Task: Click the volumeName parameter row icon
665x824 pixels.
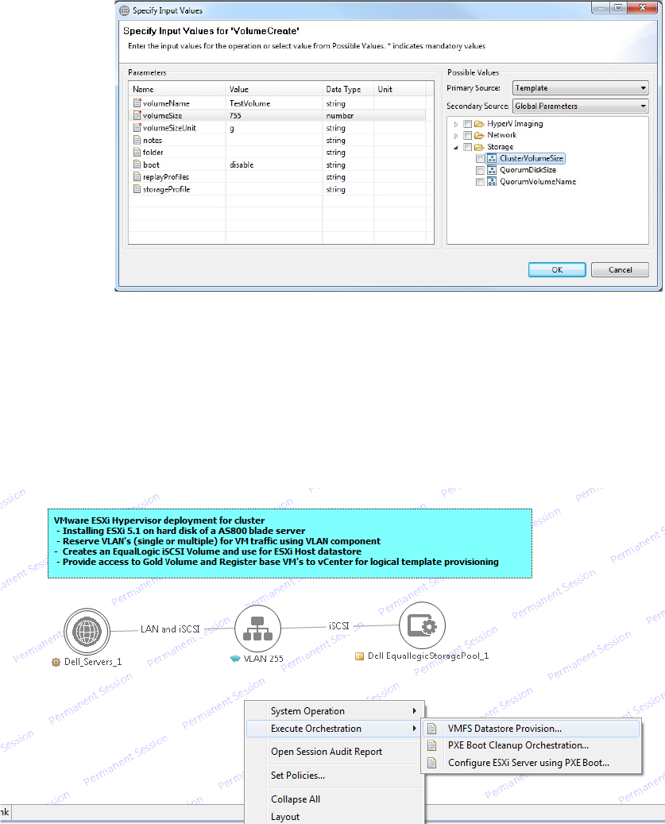Action: (137, 103)
